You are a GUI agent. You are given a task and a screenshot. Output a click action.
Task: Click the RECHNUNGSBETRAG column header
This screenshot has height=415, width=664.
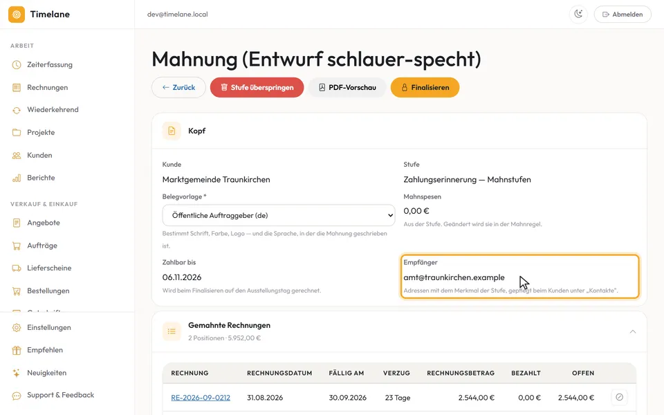pyautogui.click(x=461, y=373)
